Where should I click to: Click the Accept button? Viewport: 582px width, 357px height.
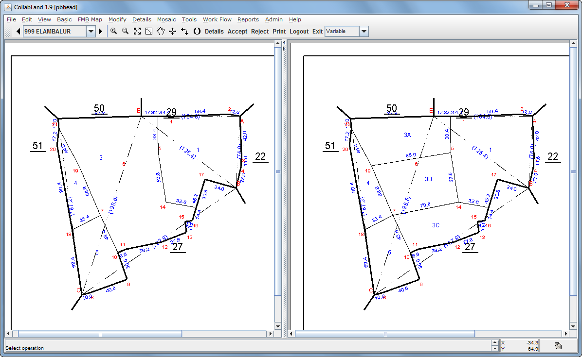pos(237,32)
